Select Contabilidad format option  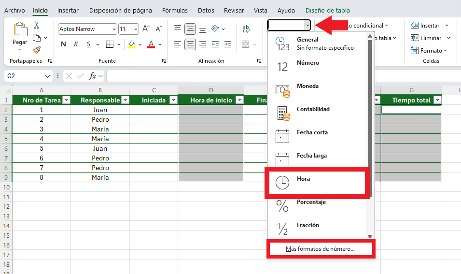(x=317, y=113)
